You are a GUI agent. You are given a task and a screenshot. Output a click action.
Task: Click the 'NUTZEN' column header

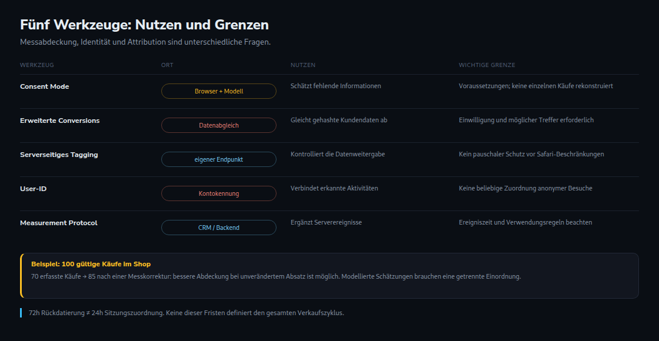pos(303,65)
